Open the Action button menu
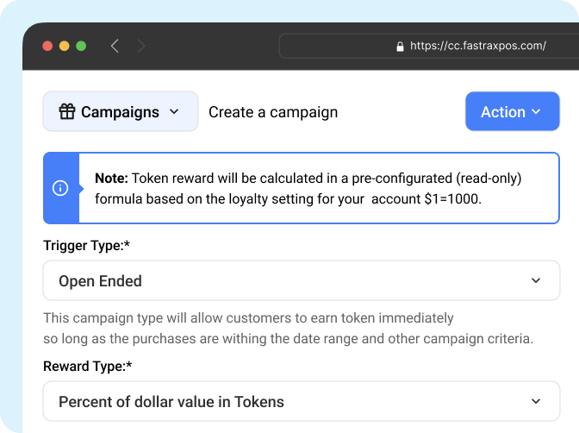Image resolution: width=579 pixels, height=433 pixels. pos(512,111)
